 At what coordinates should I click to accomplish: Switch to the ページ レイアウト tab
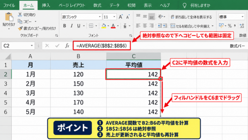(x=72, y=5)
